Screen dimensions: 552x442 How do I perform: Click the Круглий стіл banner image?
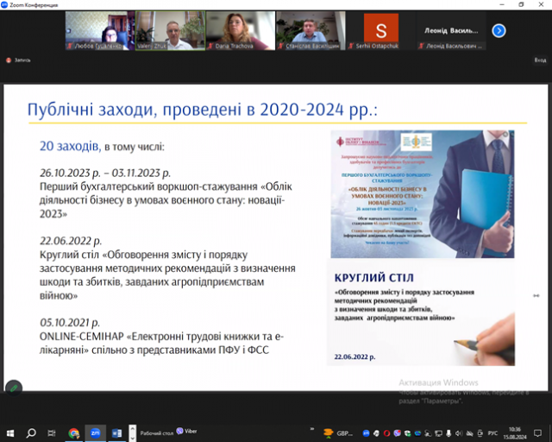421,312
